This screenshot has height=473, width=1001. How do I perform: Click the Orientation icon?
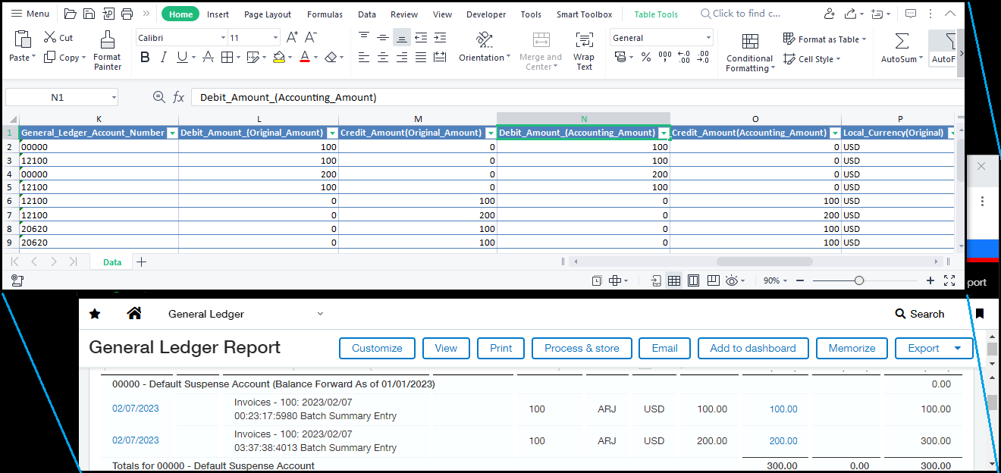(484, 47)
